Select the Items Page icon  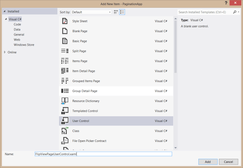click(x=65, y=61)
